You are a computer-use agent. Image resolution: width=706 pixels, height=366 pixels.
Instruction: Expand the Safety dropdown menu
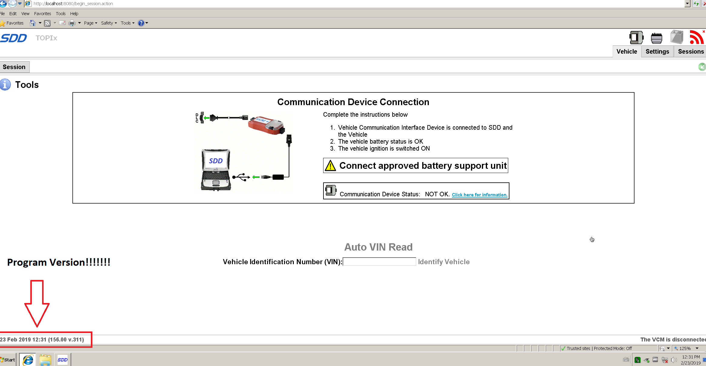[109, 23]
